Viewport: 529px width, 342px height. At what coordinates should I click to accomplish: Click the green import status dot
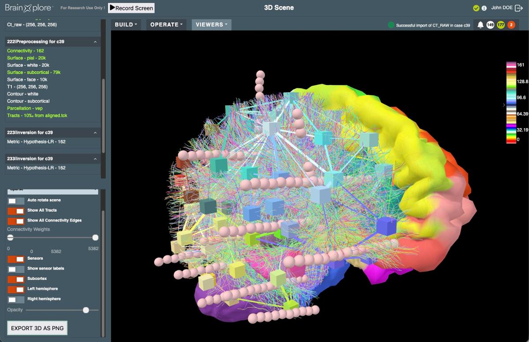click(x=391, y=25)
